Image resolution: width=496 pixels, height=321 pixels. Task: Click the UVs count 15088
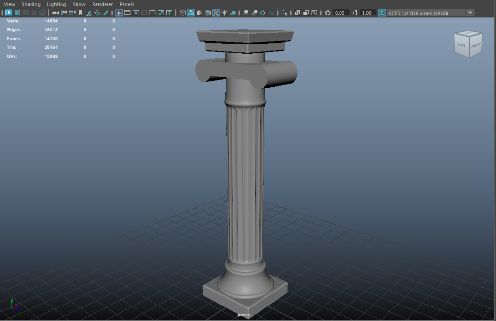tap(51, 56)
